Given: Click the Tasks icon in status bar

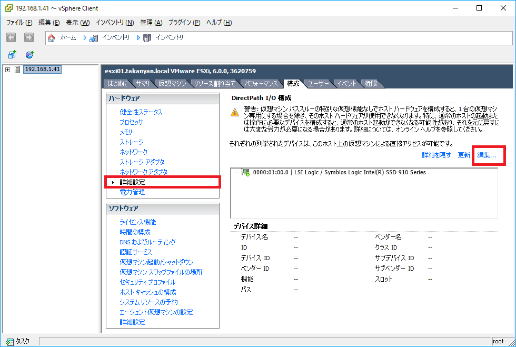Looking at the screenshot, I should coord(10,342).
